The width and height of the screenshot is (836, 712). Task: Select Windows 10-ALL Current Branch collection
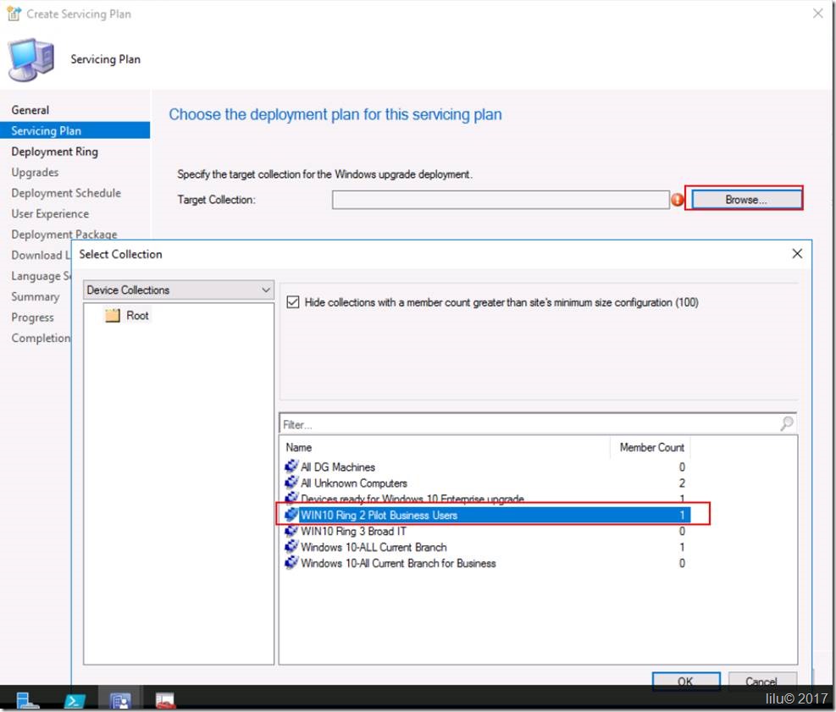click(x=374, y=547)
